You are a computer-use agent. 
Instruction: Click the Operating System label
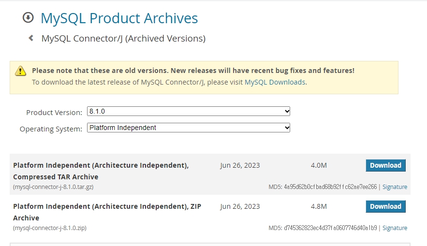[x=51, y=129]
